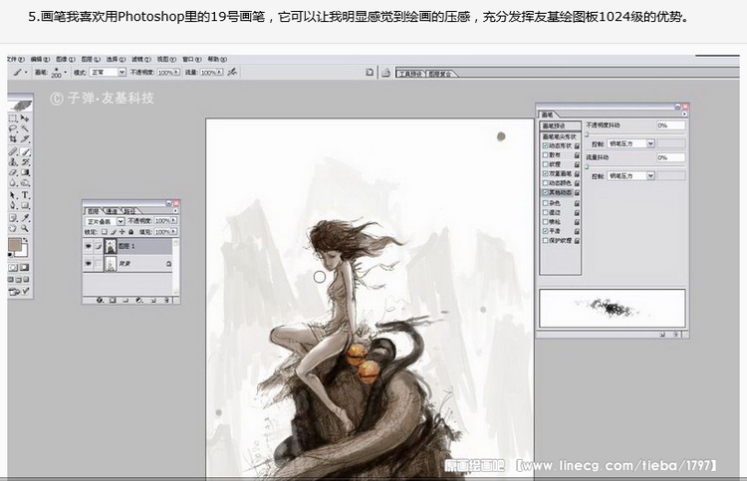
Task: Click the foreground color swatch
Action: click(x=15, y=244)
